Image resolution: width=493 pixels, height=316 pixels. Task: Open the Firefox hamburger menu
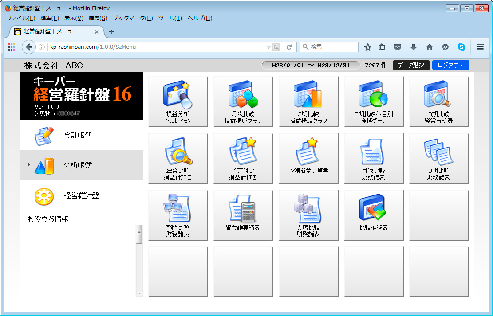(x=480, y=47)
